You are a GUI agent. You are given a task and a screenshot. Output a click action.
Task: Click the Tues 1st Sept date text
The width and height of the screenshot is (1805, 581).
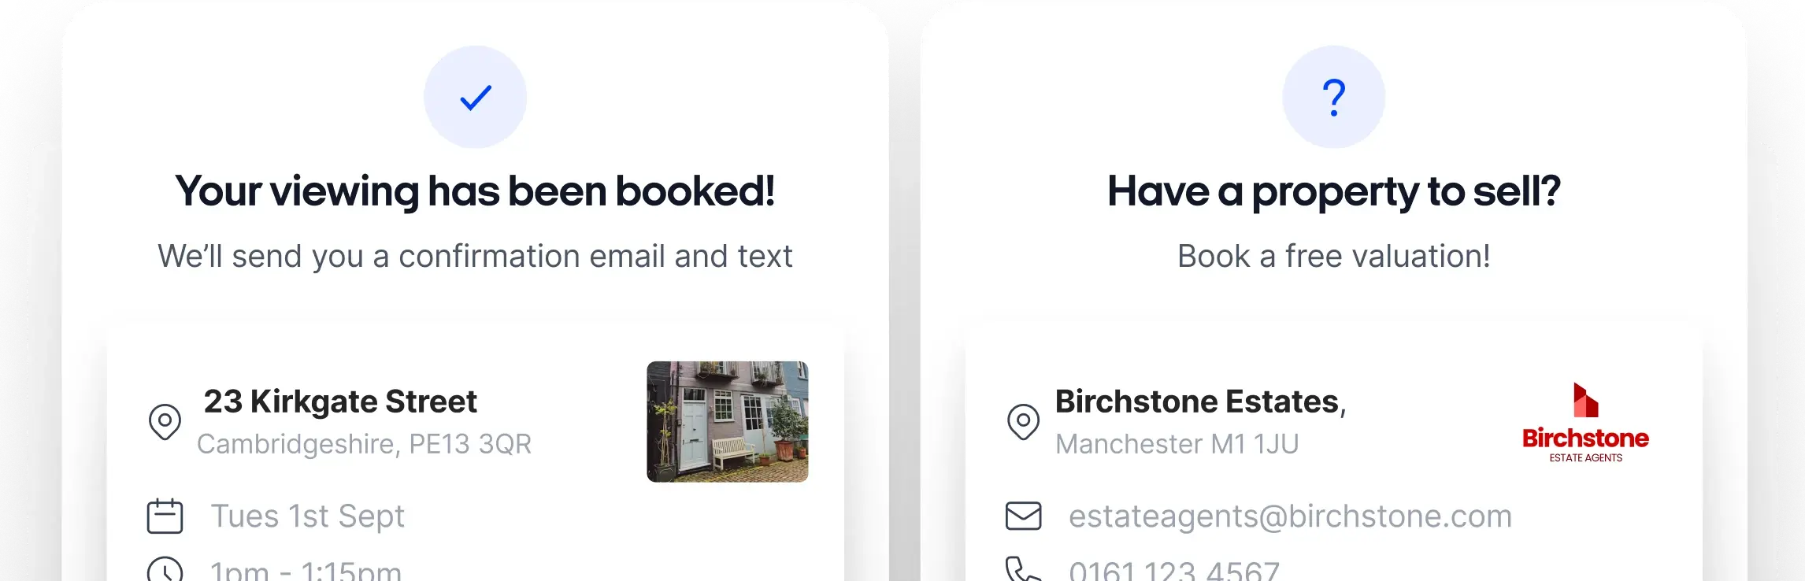(307, 516)
